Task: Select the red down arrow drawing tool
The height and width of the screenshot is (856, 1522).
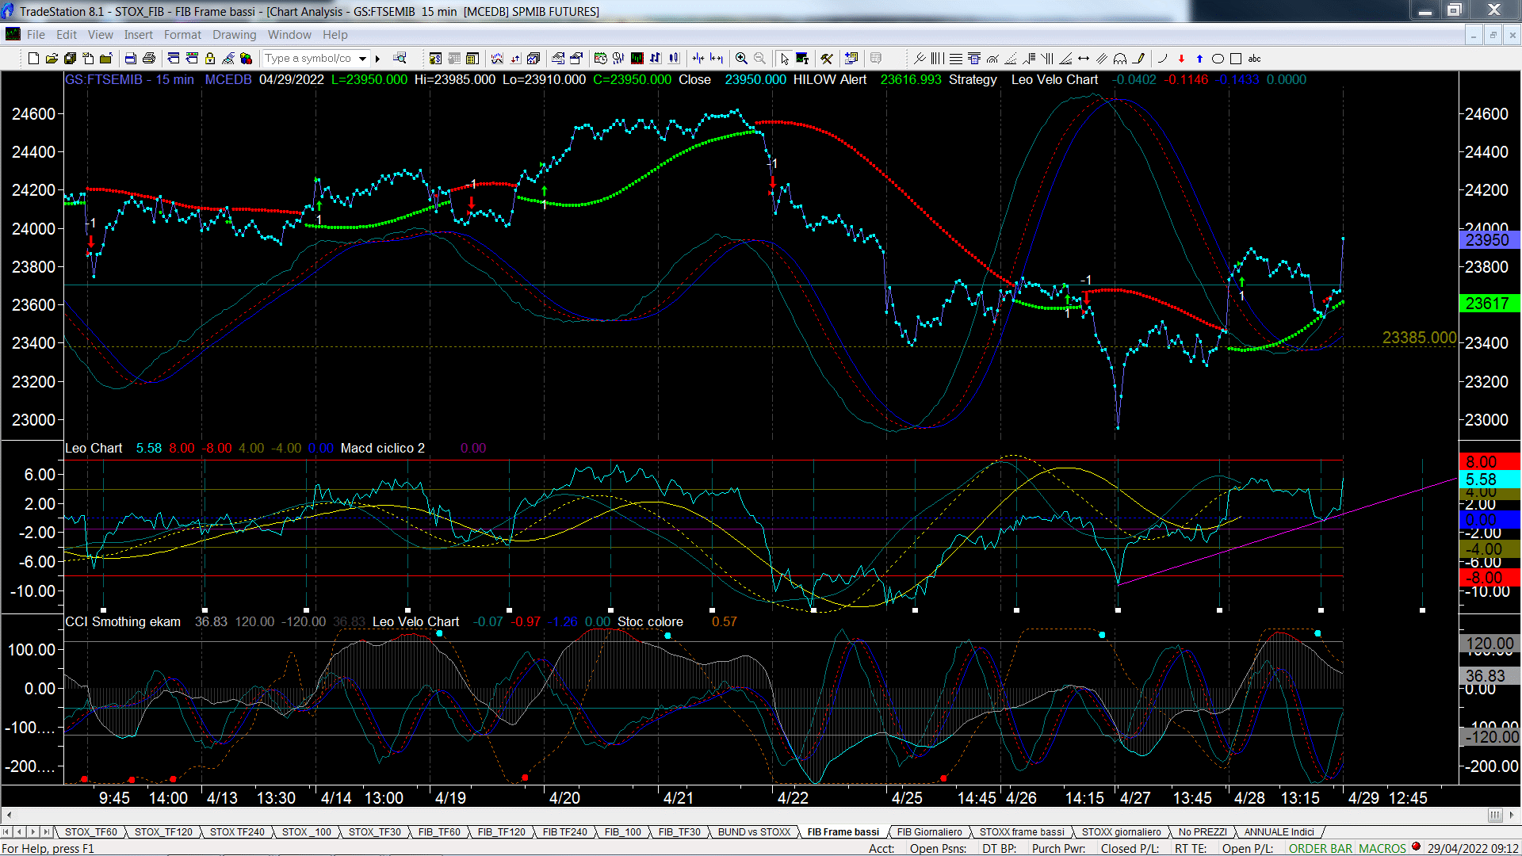Action: coord(1181,59)
